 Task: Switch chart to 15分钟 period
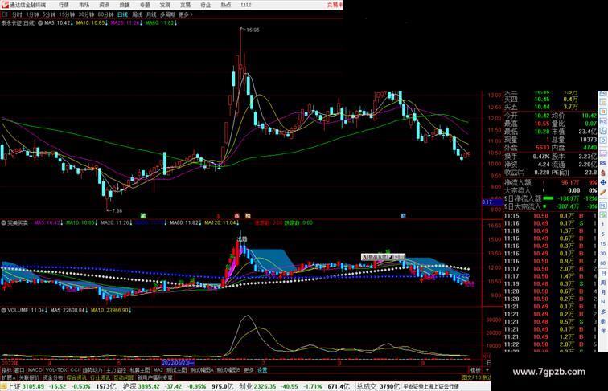click(67, 14)
